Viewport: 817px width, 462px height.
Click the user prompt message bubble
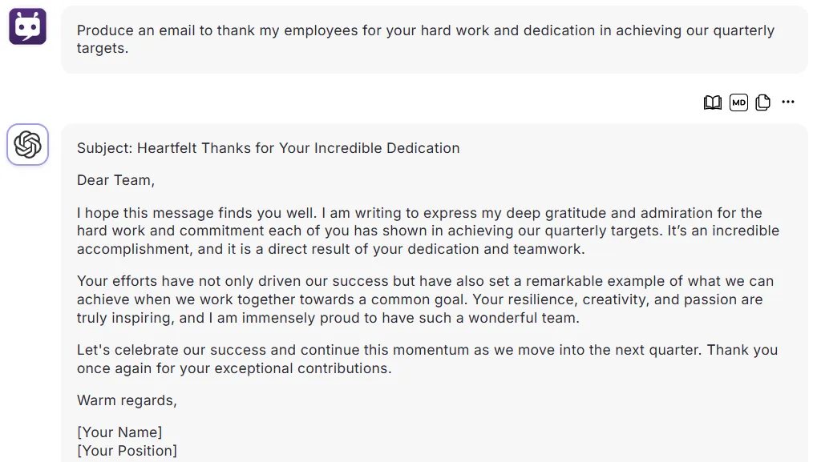pyautogui.click(x=435, y=39)
